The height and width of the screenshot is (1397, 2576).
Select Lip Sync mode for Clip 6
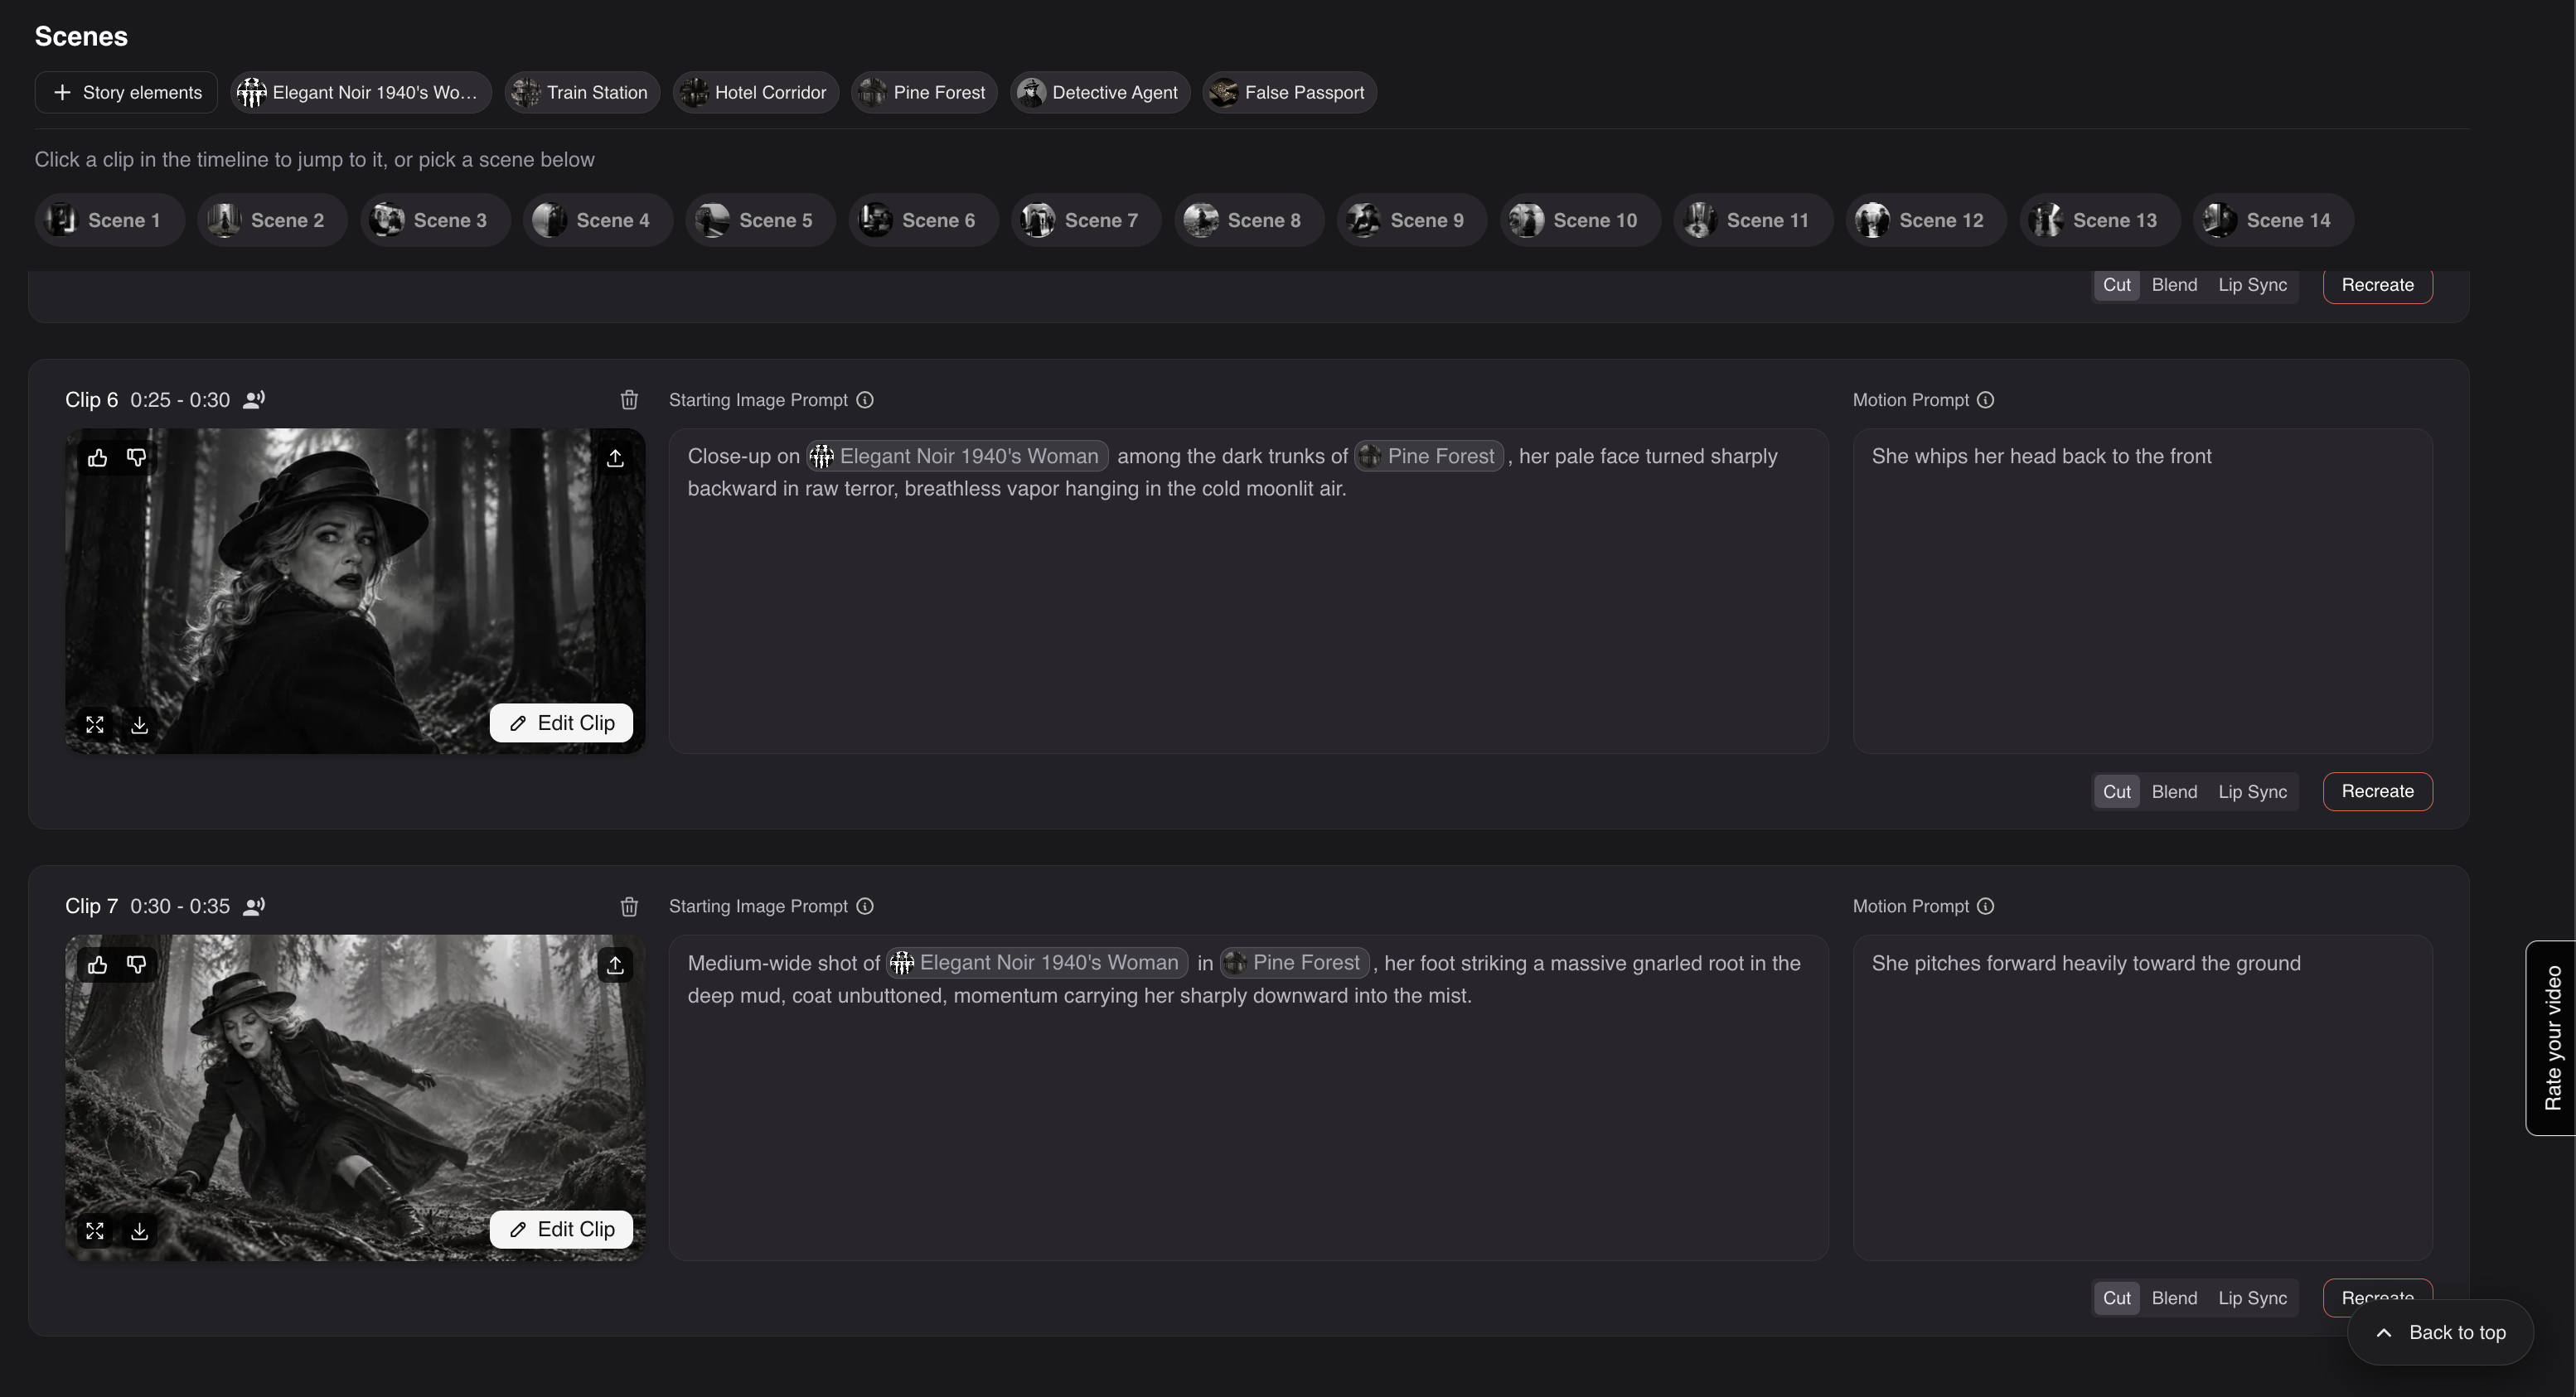tap(2252, 792)
